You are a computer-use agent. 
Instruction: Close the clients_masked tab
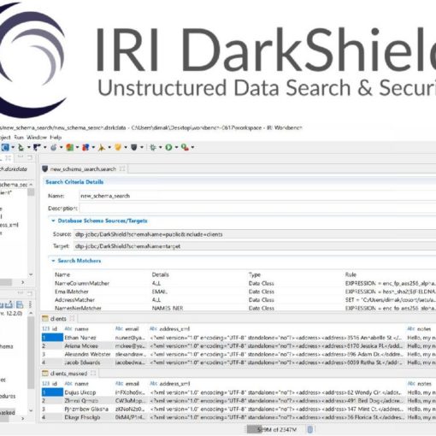93,373
